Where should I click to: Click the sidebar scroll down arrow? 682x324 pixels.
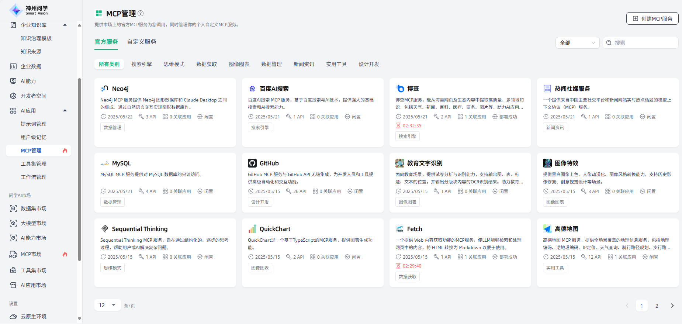(79, 318)
